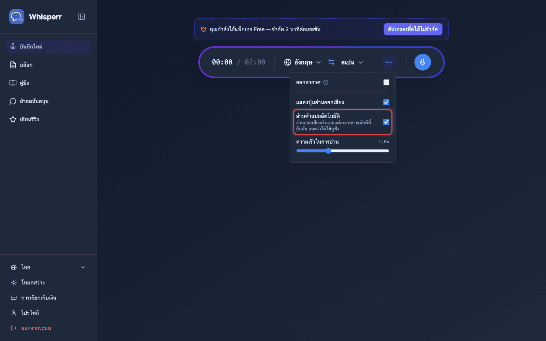Enable the ออกอากาศ checkbox
The image size is (546, 341).
pyautogui.click(x=386, y=82)
